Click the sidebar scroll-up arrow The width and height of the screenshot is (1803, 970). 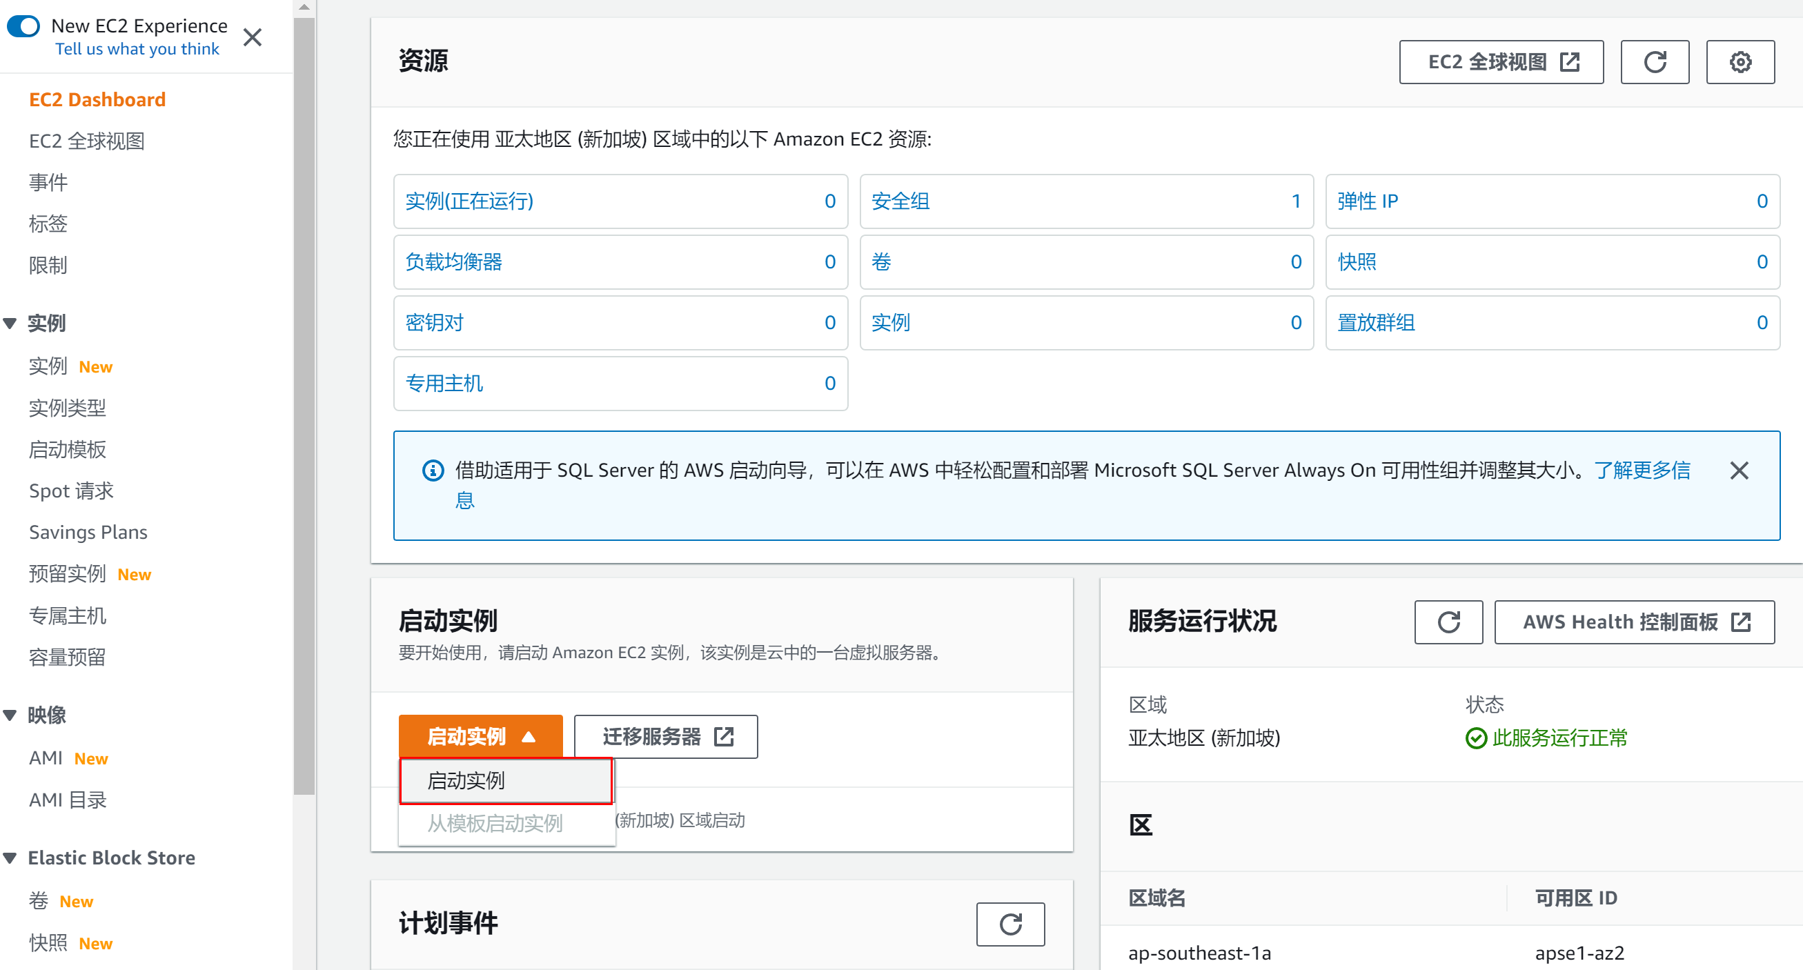(x=304, y=7)
